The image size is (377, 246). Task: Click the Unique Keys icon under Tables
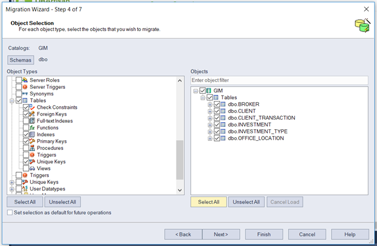tap(32, 161)
